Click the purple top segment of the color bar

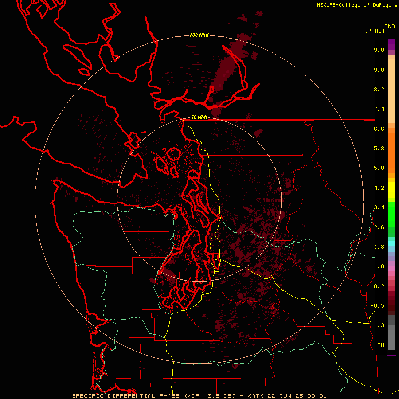point(391,44)
